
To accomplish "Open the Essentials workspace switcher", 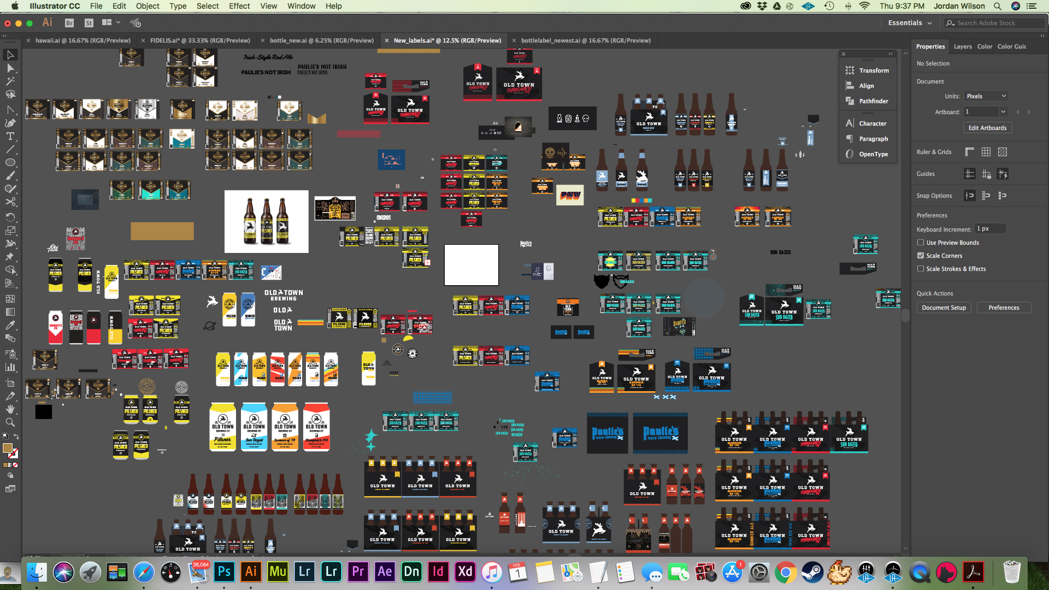I will [909, 23].
